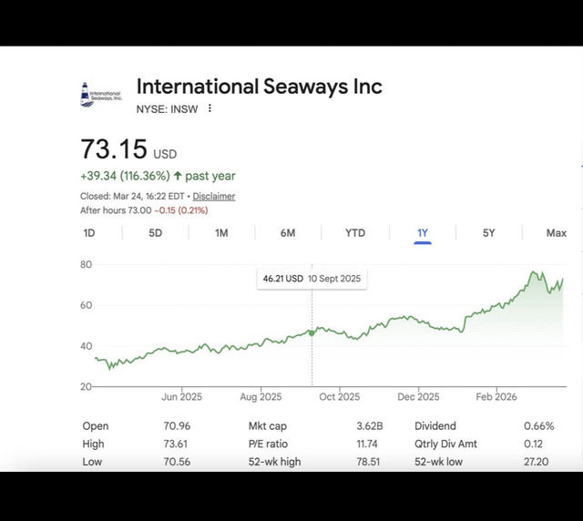Select the 5D time range tab
Viewport: 583px width, 521px height.
[156, 233]
